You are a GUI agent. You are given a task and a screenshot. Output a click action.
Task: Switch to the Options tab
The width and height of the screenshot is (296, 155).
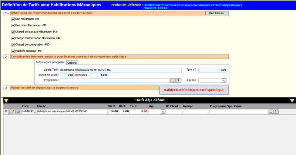tap(72, 63)
